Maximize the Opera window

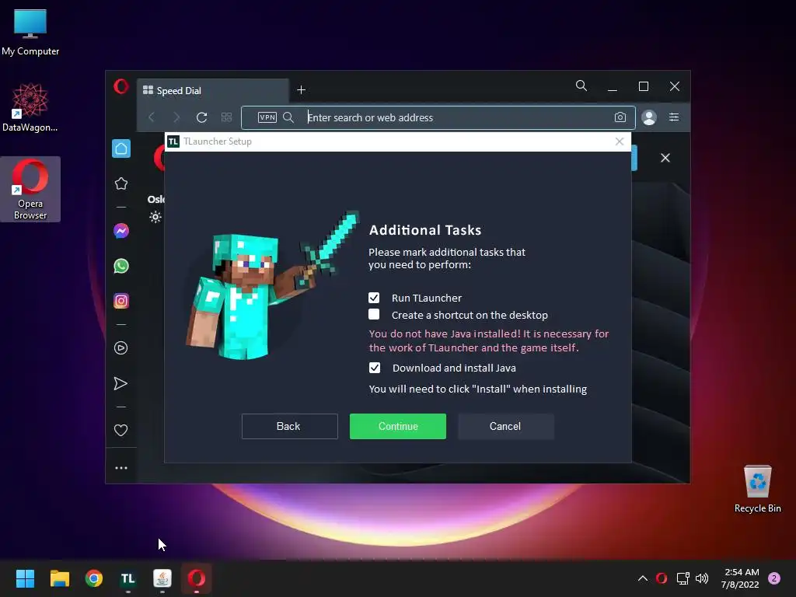(643, 86)
